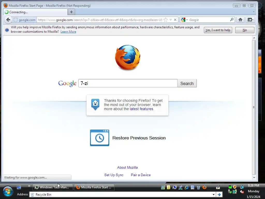The image size is (265, 199).
Task: Click the Google Search button
Action: (x=187, y=83)
